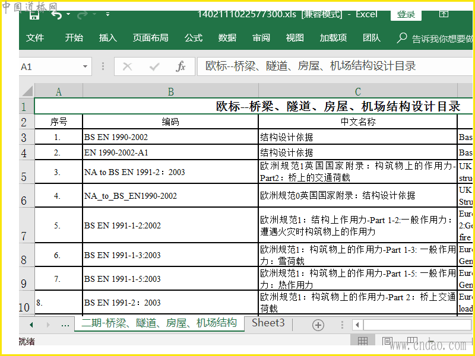
Task: Expand the Name Box dropdown arrow
Action: click(x=85, y=66)
